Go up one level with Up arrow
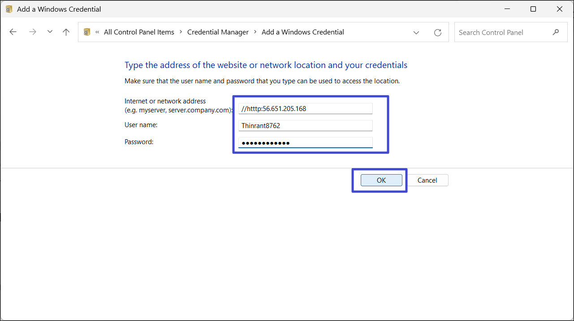Viewport: 574px width, 321px height. click(x=66, y=32)
